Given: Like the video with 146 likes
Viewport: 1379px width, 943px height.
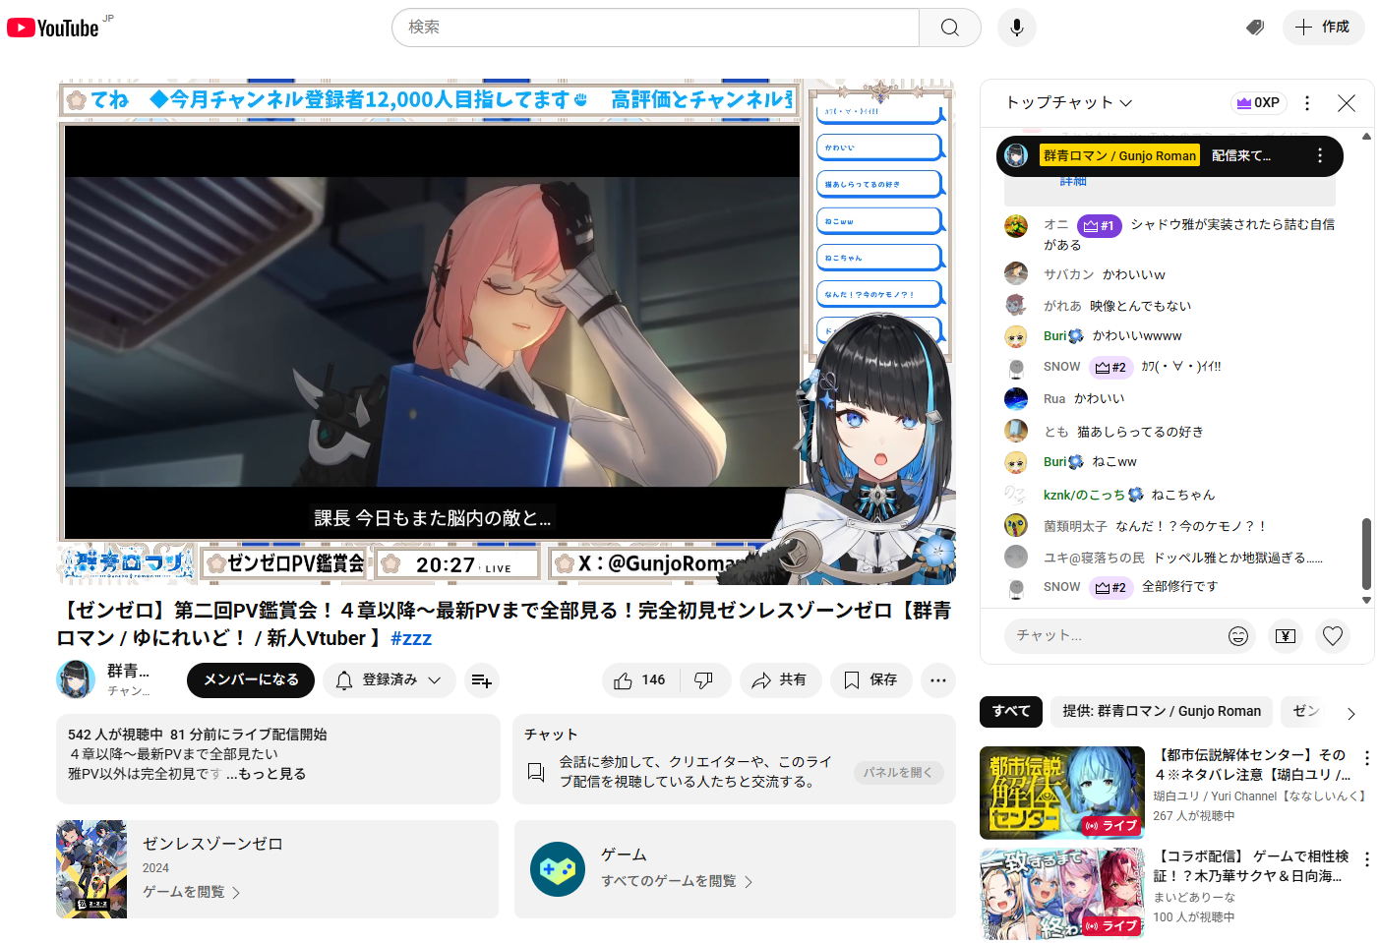Looking at the screenshot, I should [x=639, y=680].
